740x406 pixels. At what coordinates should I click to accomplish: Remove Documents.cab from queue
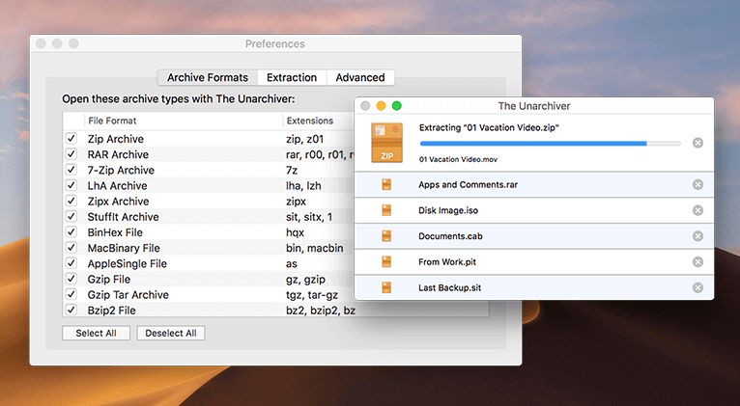697,236
